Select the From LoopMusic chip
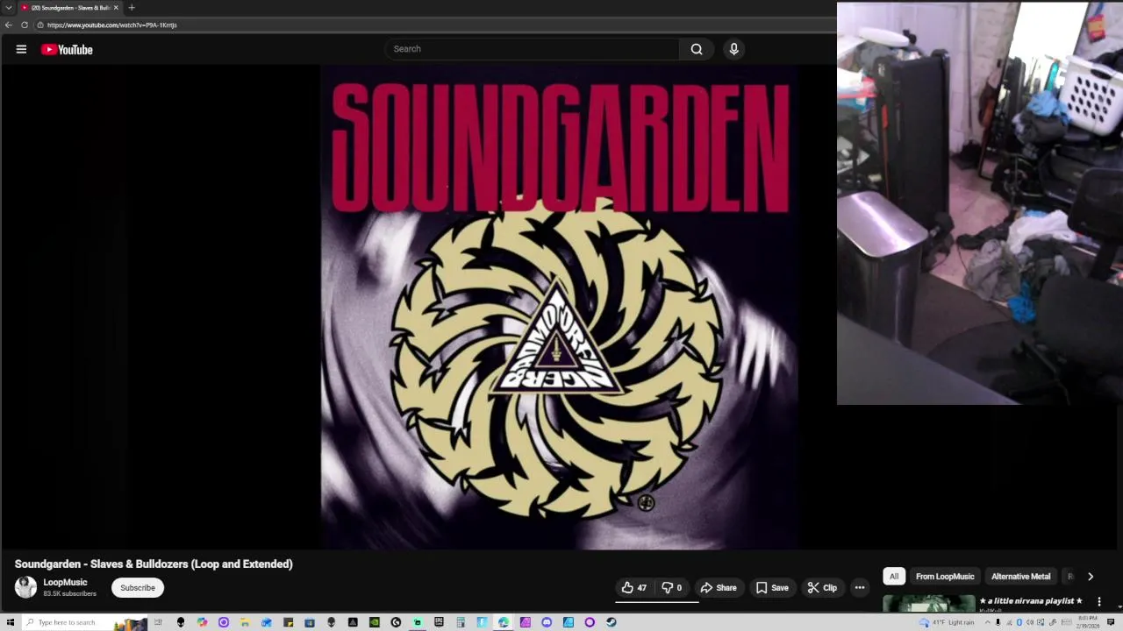 point(945,577)
